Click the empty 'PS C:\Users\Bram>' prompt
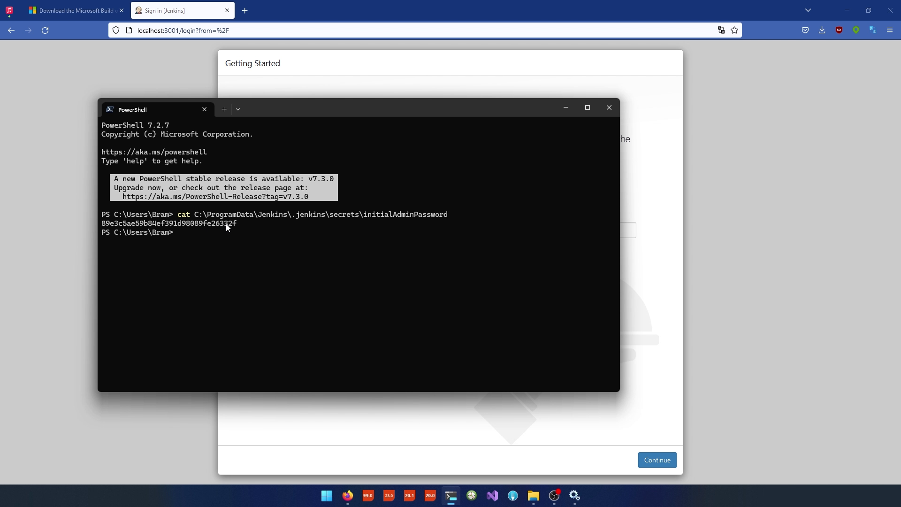Viewport: 901px width, 507px height. pyautogui.click(x=137, y=232)
